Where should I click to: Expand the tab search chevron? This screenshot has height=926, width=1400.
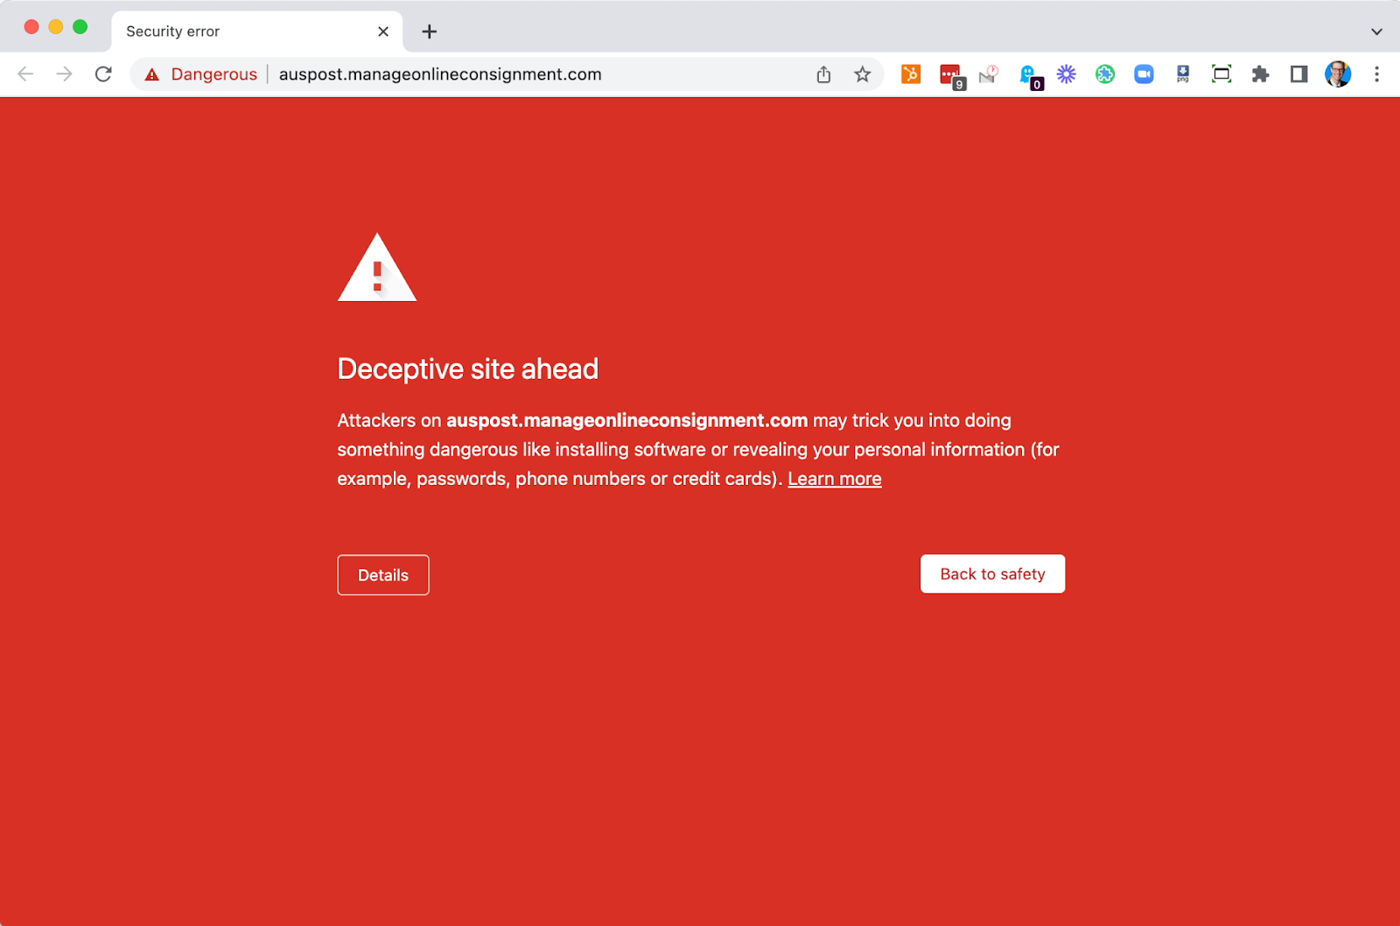1376,32
